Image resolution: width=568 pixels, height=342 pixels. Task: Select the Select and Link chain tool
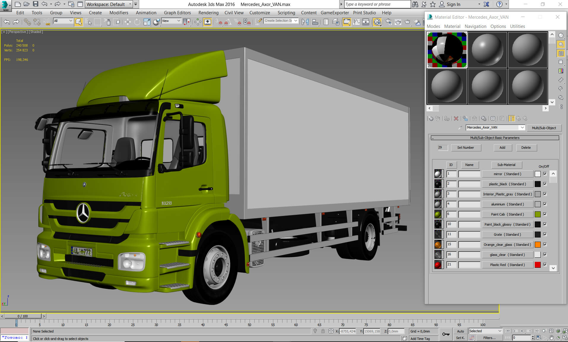pyautogui.click(x=27, y=22)
